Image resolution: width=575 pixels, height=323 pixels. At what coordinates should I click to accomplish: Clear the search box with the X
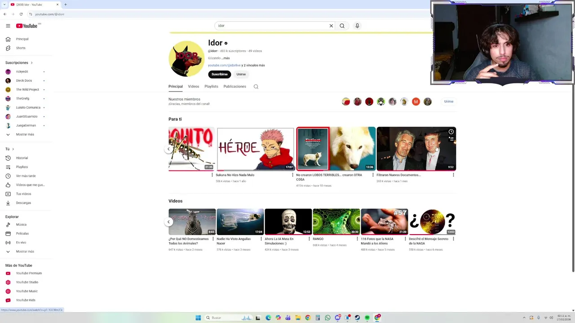[x=331, y=26]
